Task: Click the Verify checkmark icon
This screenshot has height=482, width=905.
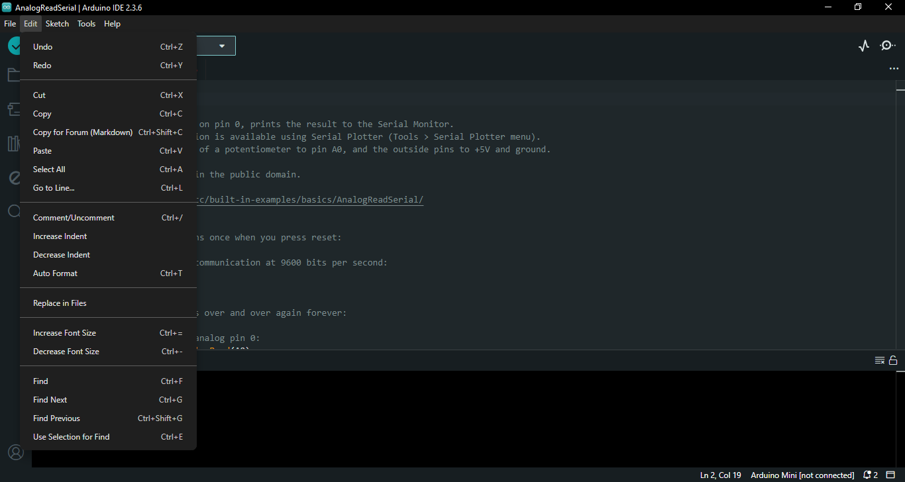Action: (14, 46)
